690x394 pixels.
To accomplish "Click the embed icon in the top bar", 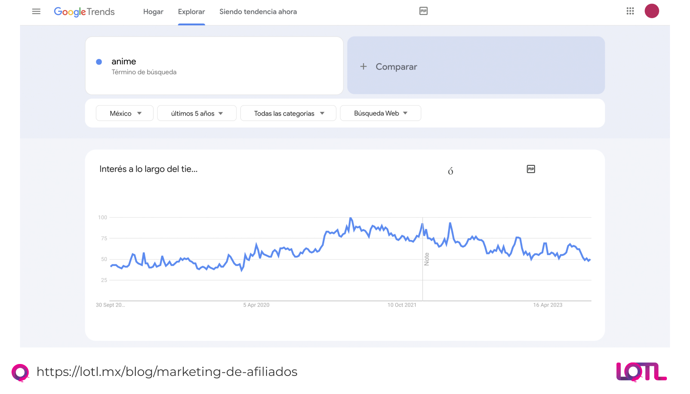I will [x=424, y=11].
